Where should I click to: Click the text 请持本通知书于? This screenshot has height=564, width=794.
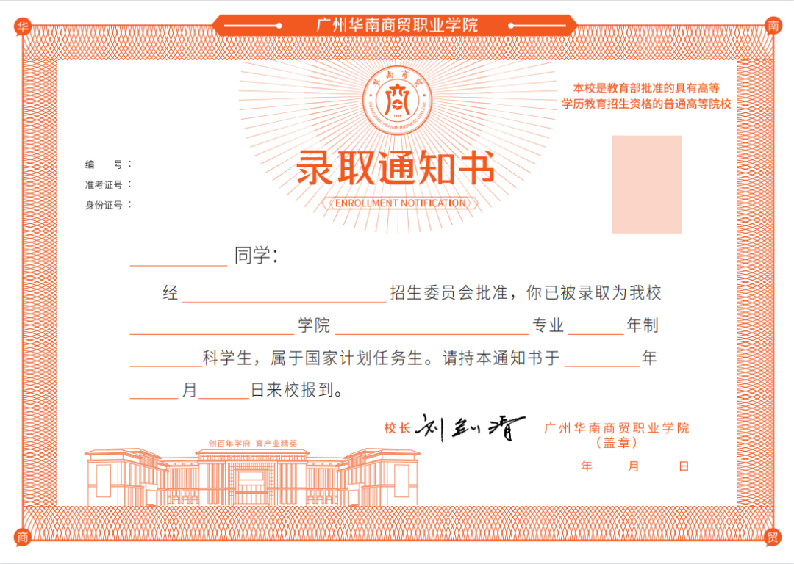point(501,358)
